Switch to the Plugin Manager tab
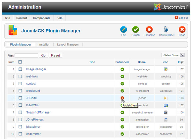The width and height of the screenshot is (192, 139). click(21, 45)
